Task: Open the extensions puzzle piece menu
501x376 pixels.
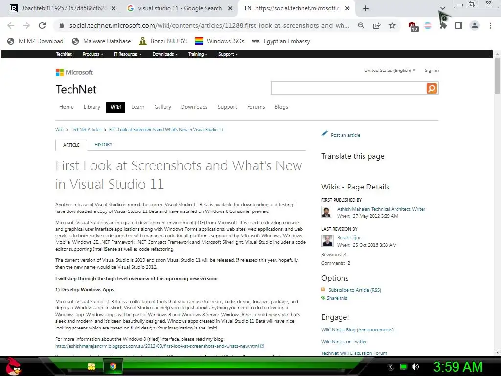Action: (443, 25)
